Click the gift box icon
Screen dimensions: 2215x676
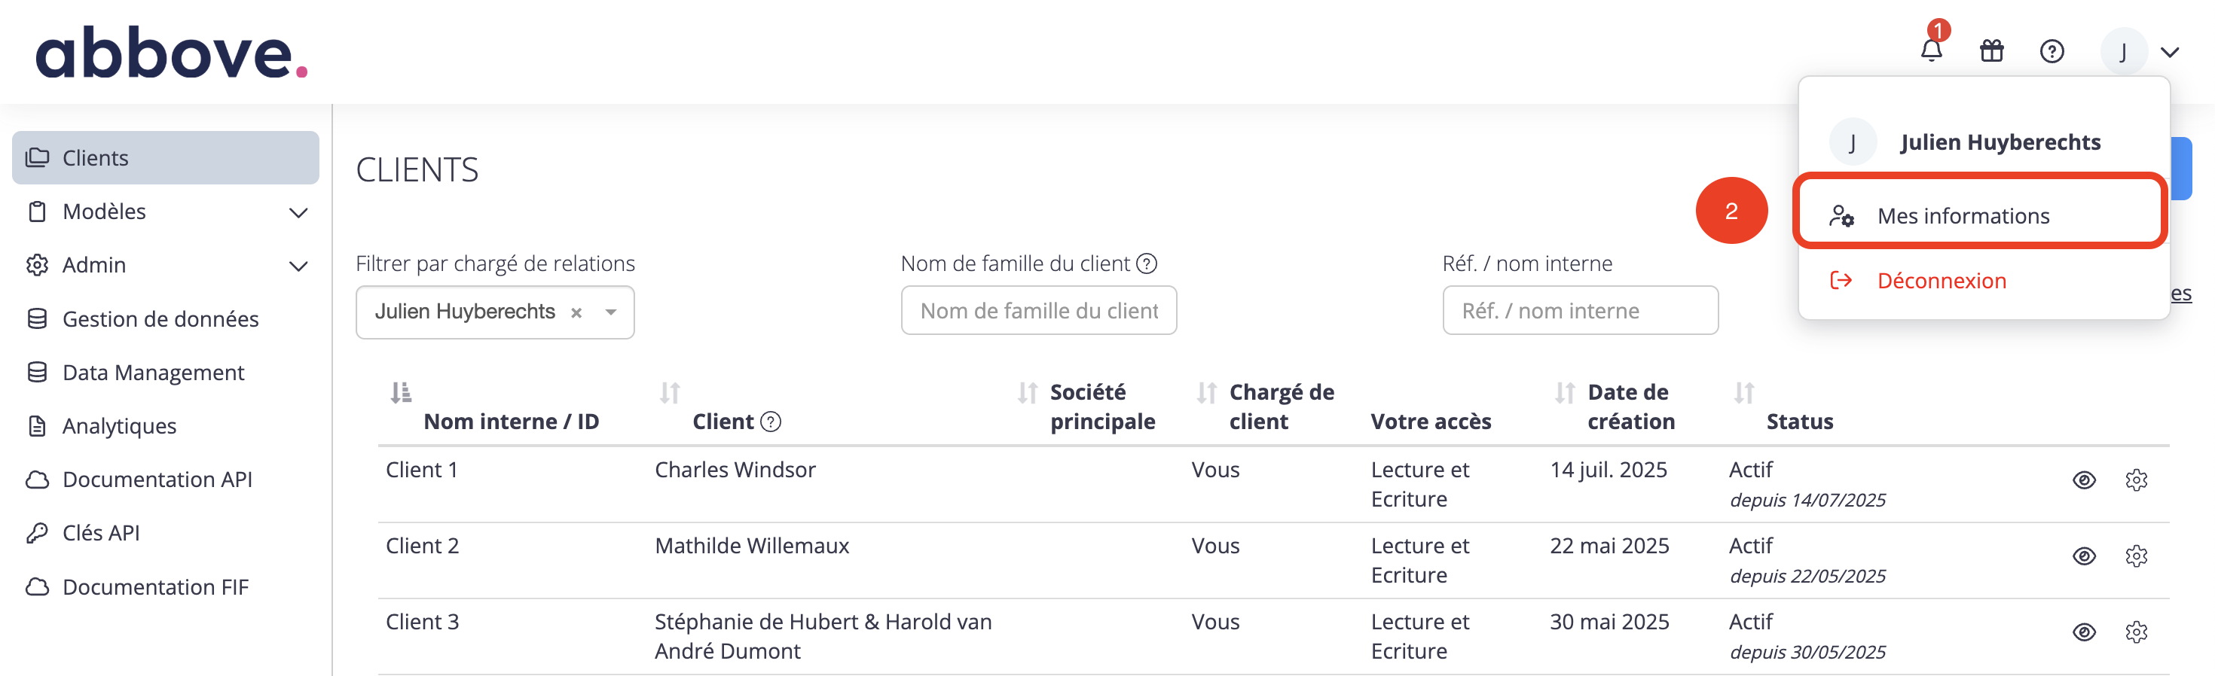[1991, 50]
